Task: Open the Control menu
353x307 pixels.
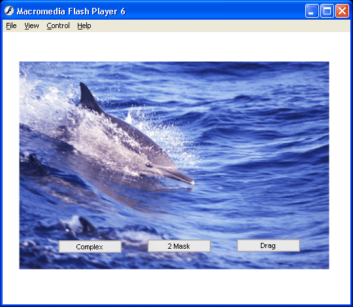Action: coord(58,26)
